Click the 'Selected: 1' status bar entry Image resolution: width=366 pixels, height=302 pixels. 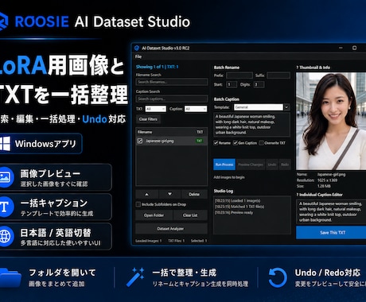pyautogui.click(x=199, y=241)
